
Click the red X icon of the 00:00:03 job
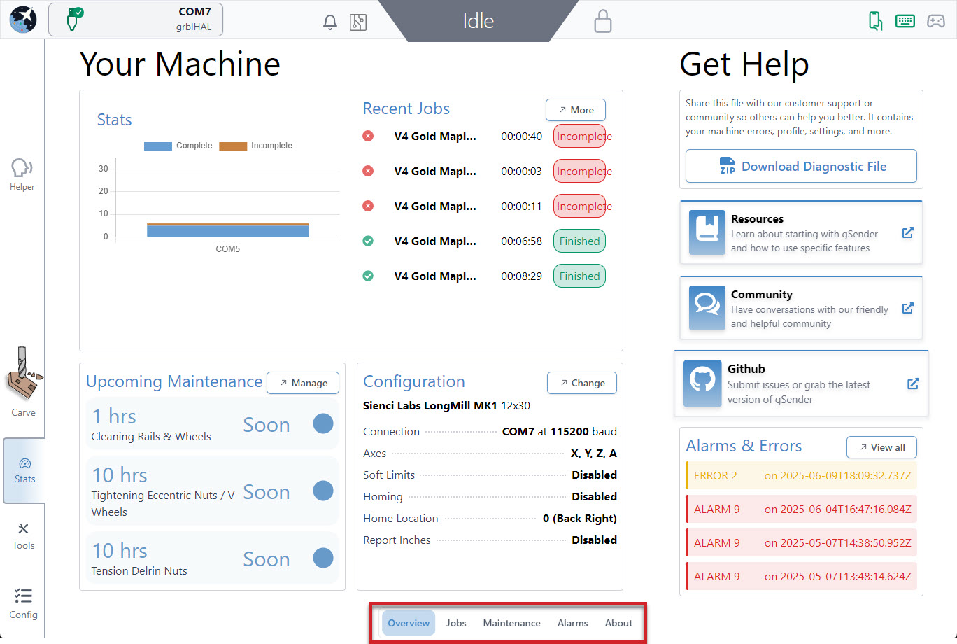[368, 171]
